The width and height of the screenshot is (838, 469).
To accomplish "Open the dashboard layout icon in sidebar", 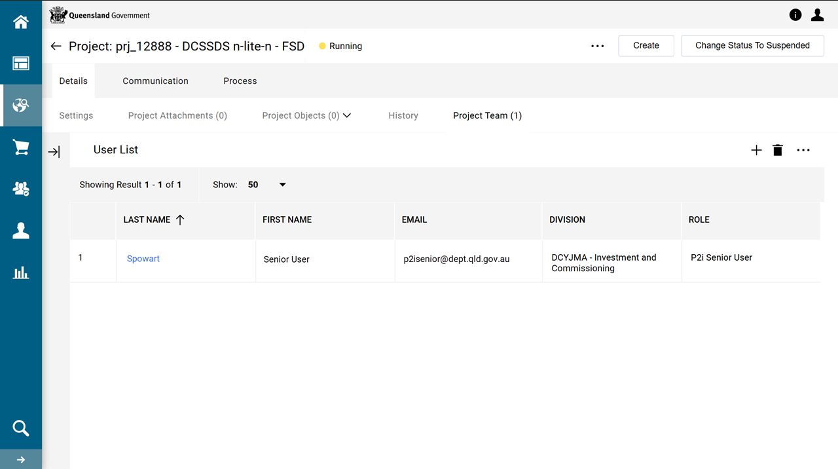I will click(x=21, y=64).
